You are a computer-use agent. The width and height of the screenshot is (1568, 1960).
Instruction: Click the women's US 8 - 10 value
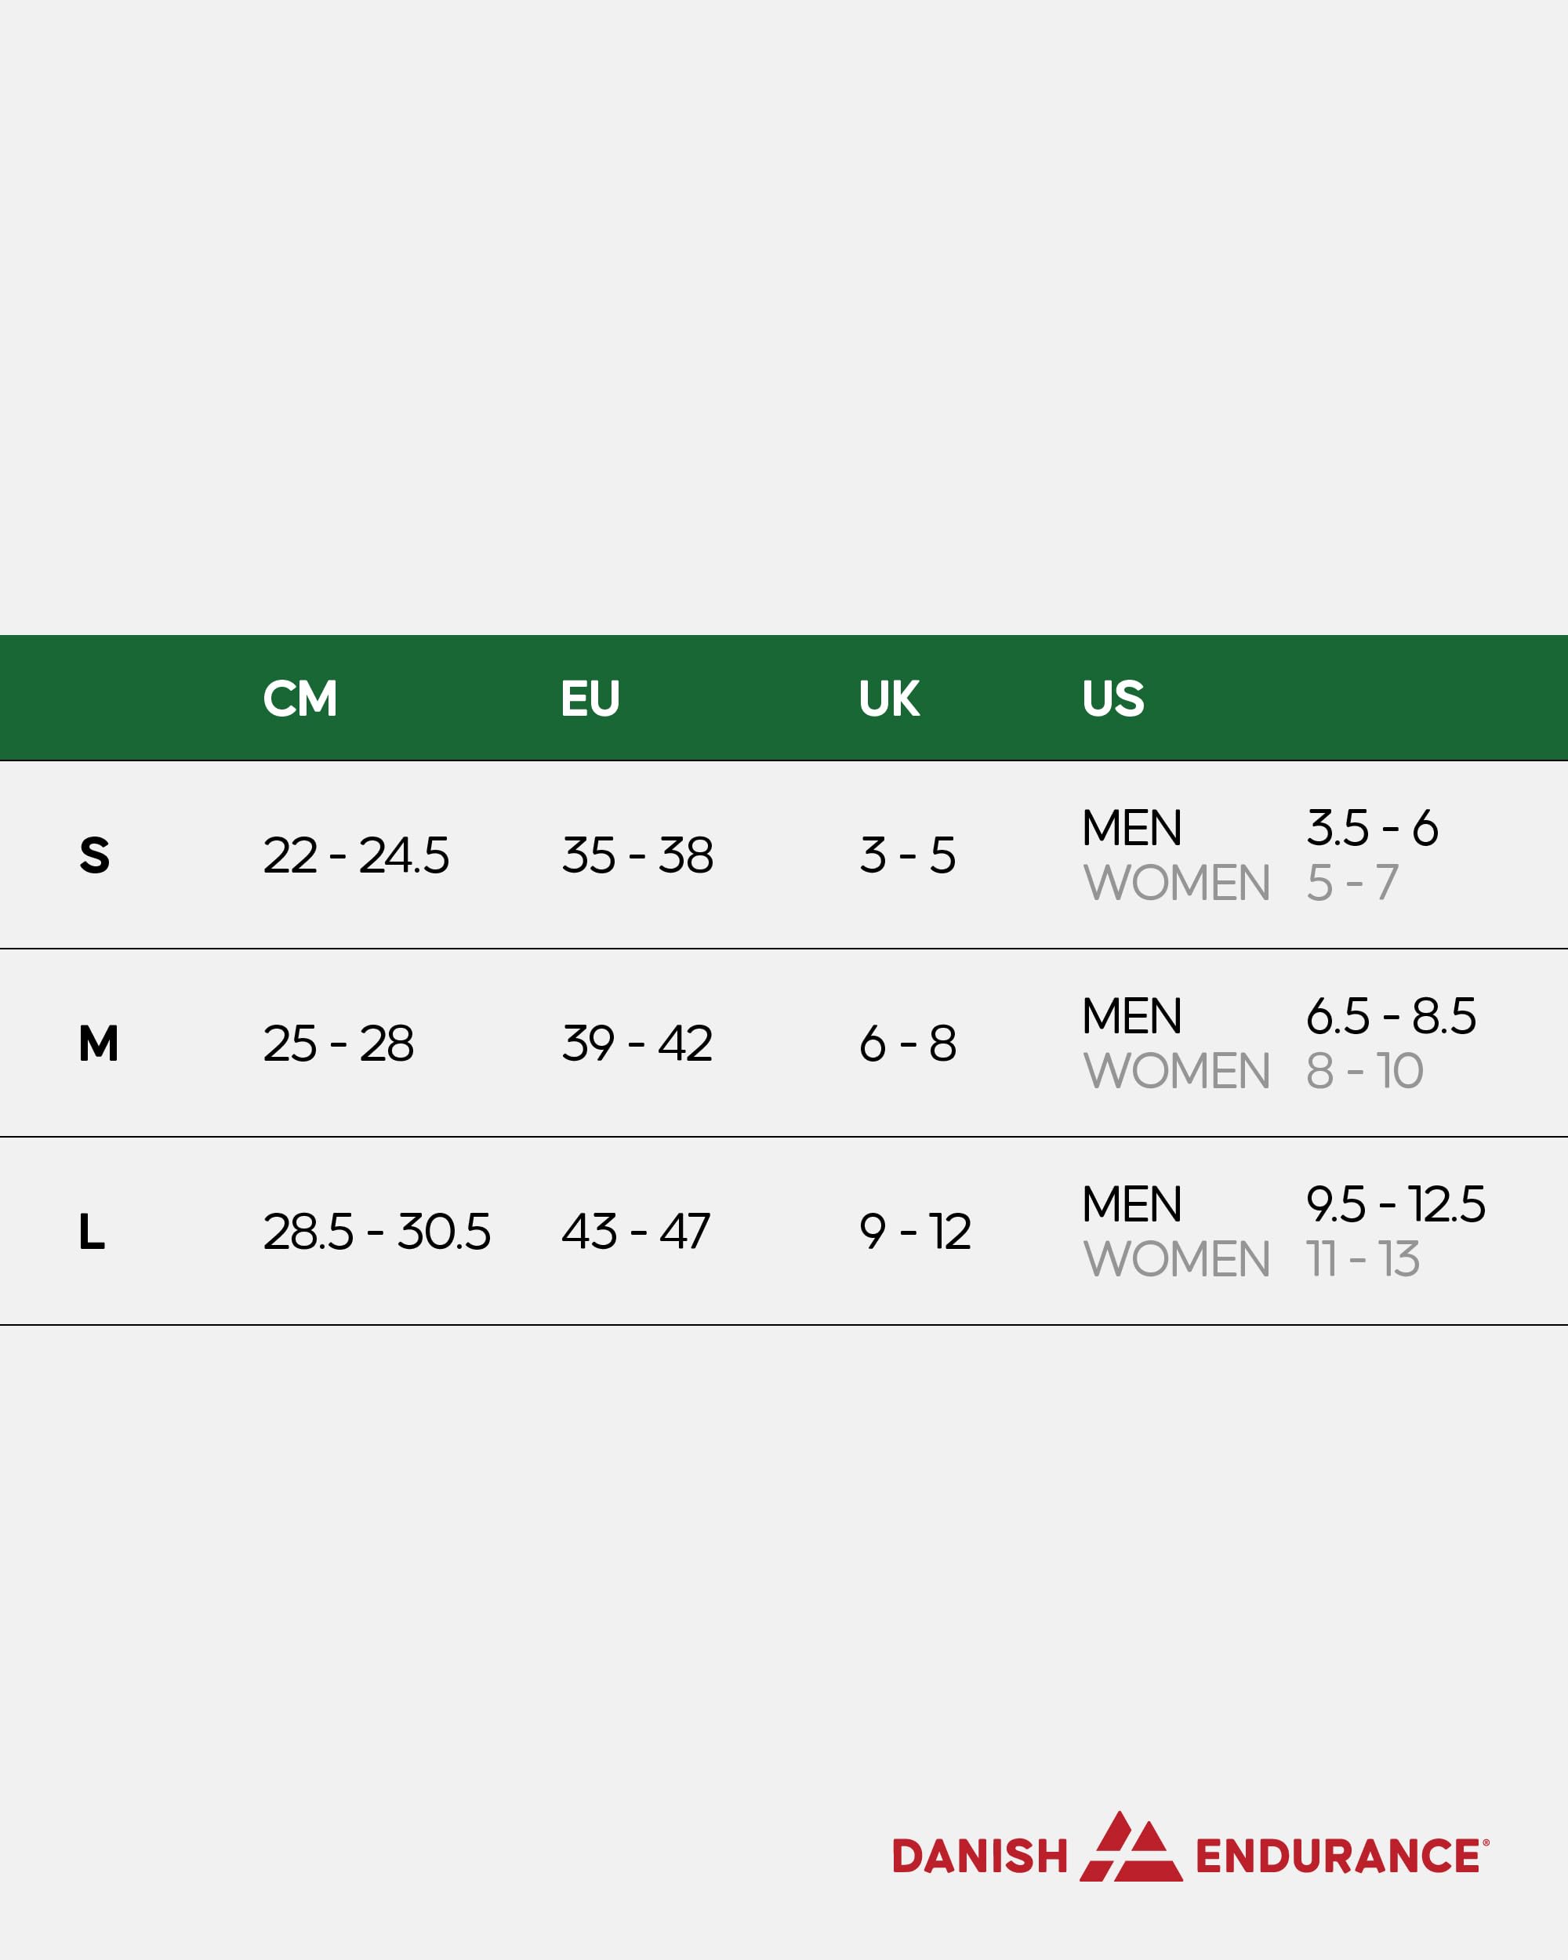pos(1364,1071)
